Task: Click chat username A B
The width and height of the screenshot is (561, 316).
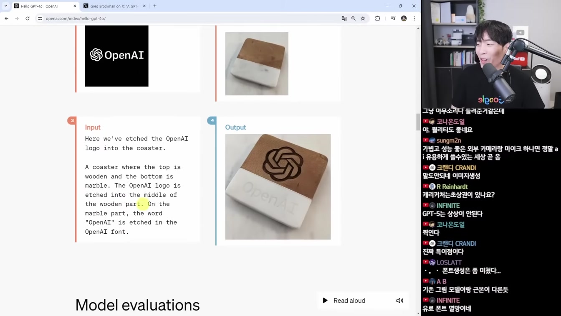Action: coord(442,282)
